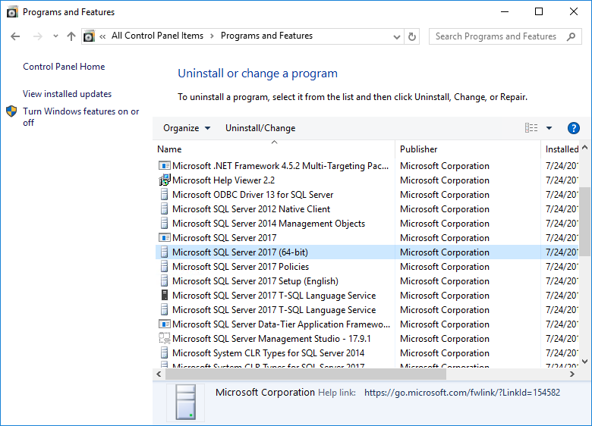Screen dimensions: 592x426
Task: Click icon of Microsoft SQL Server 2017 entry
Action: click(x=164, y=238)
